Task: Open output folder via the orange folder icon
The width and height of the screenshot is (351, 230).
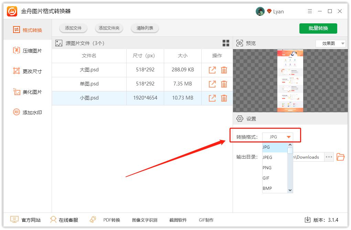Action: pyautogui.click(x=340, y=157)
